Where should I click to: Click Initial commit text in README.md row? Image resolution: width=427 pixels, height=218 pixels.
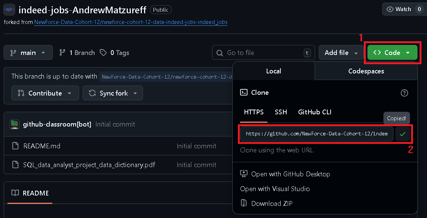point(197,146)
